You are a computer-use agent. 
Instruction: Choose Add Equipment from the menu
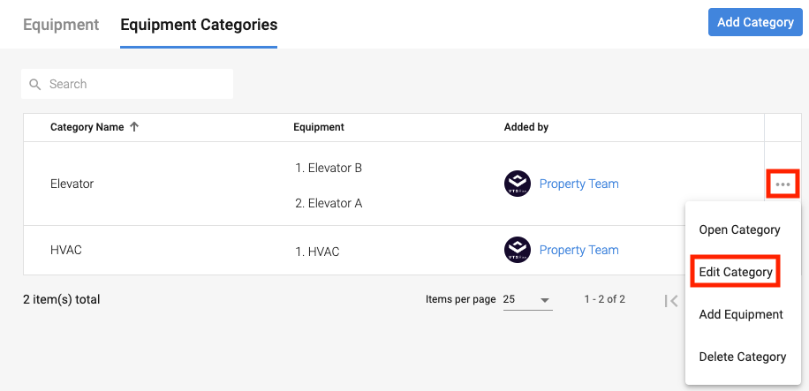(x=741, y=314)
